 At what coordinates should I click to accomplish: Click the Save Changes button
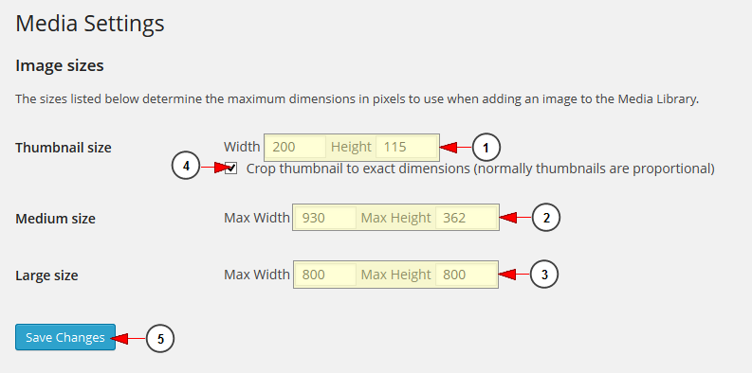(65, 337)
